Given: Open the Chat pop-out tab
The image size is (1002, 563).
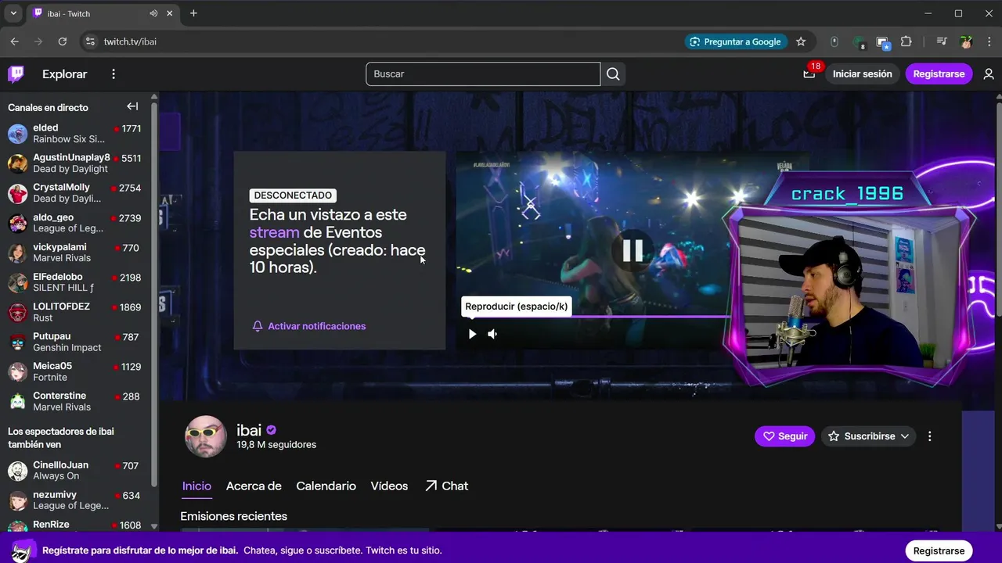Looking at the screenshot, I should (x=446, y=486).
